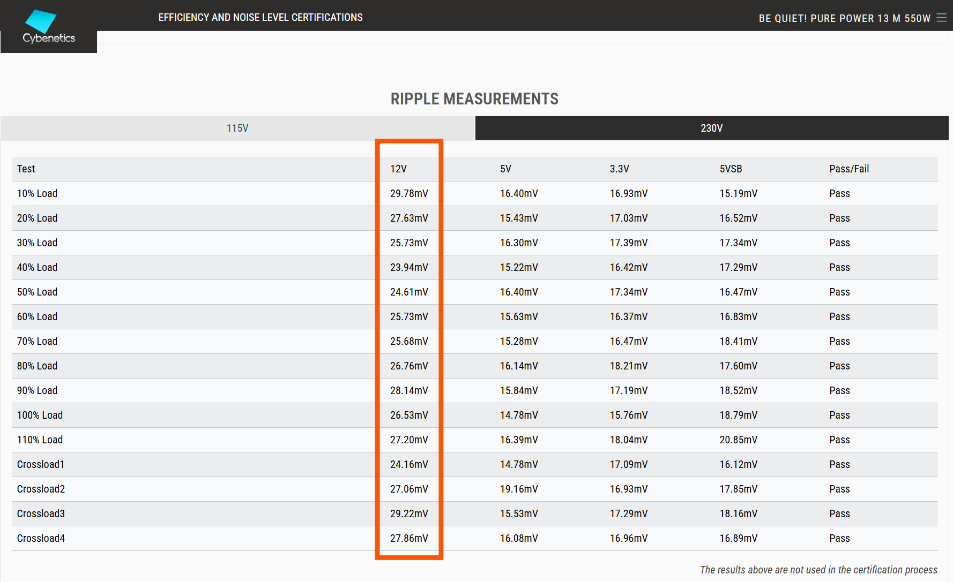953x582 pixels.
Task: Click the 15.84mV 5V value
Action: 519,390
